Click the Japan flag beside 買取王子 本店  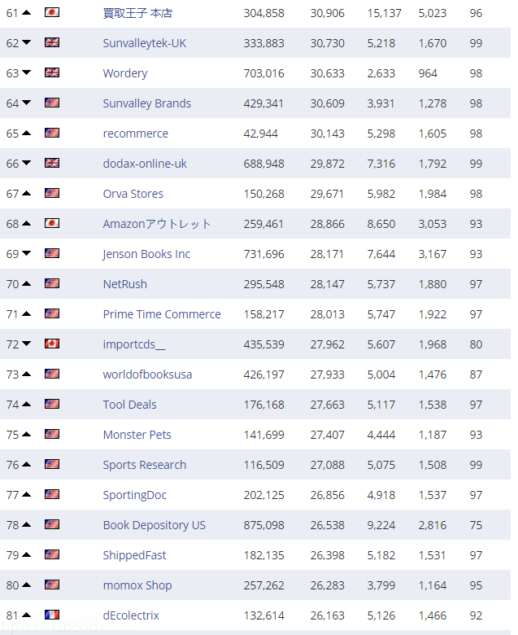(x=52, y=13)
